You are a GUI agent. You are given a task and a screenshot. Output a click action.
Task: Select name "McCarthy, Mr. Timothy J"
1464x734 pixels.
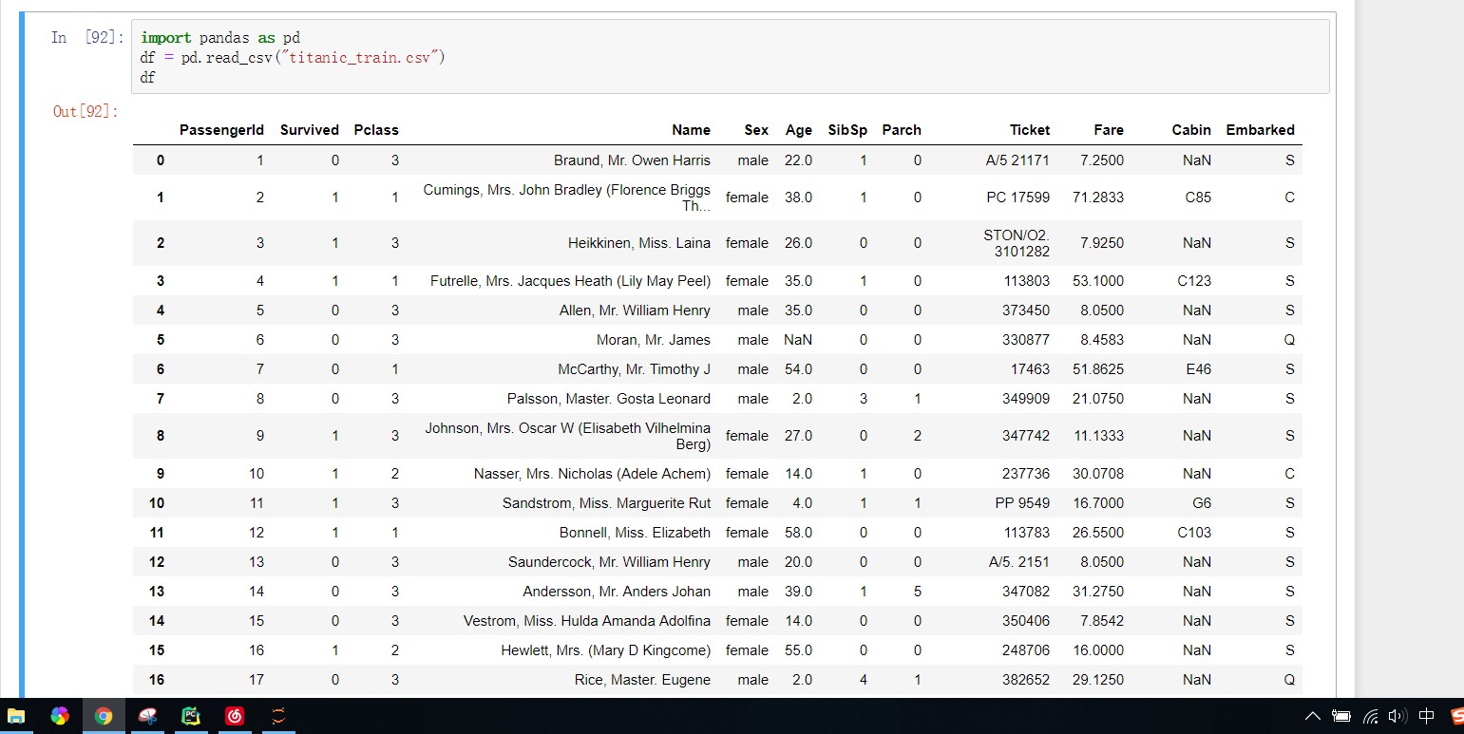point(634,369)
